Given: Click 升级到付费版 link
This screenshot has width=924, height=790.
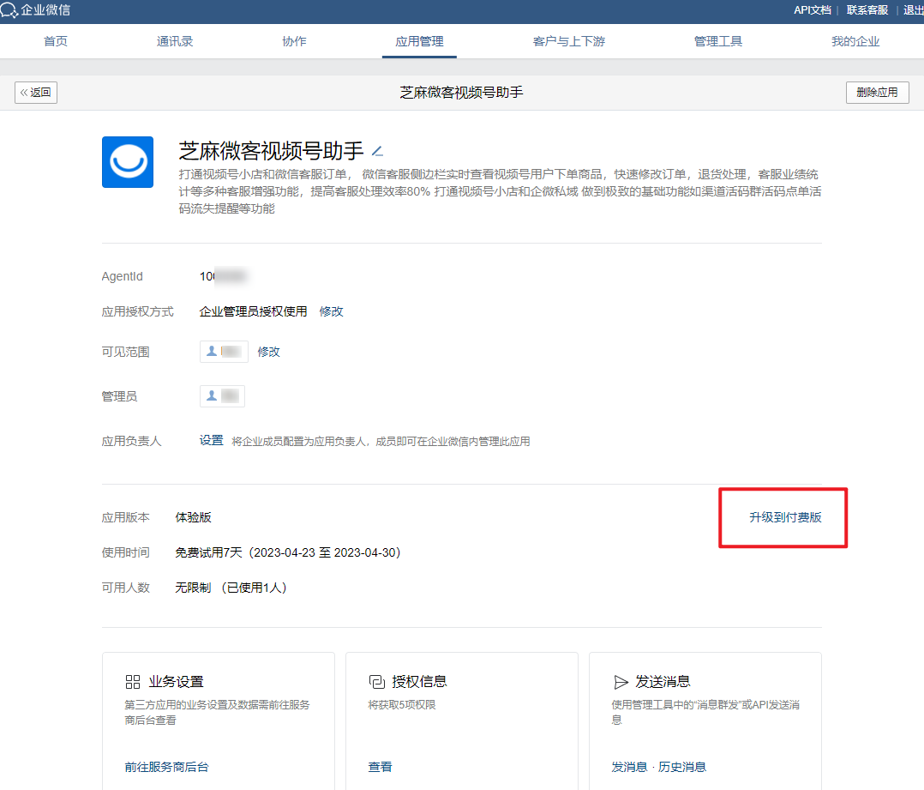Looking at the screenshot, I should pos(785,517).
